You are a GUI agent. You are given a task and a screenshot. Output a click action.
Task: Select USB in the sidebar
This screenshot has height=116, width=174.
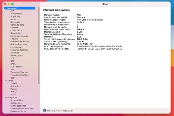13,78
